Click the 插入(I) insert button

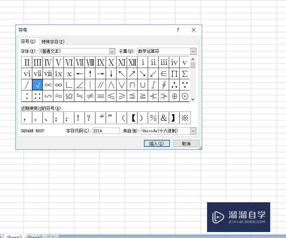point(157,144)
